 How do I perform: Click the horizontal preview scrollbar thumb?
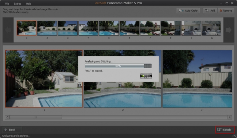coord(36,117)
